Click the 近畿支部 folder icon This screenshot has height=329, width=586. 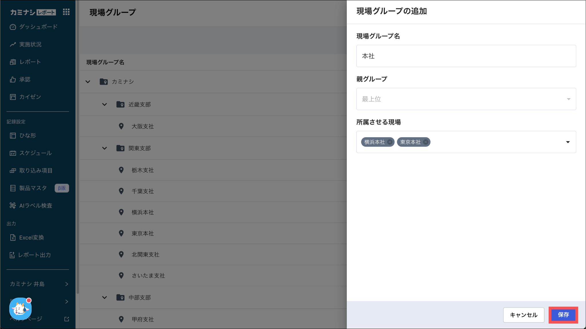(120, 104)
